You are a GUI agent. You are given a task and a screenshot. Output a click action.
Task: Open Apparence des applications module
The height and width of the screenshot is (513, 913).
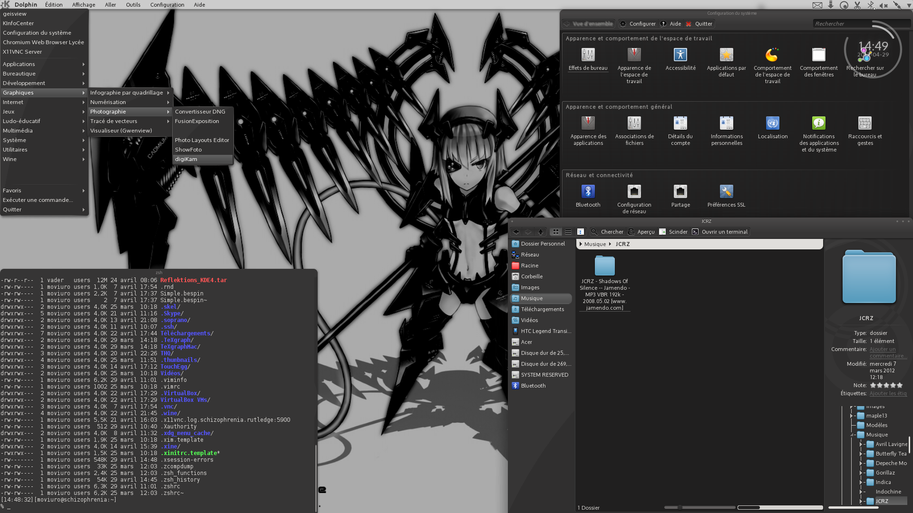588,131
